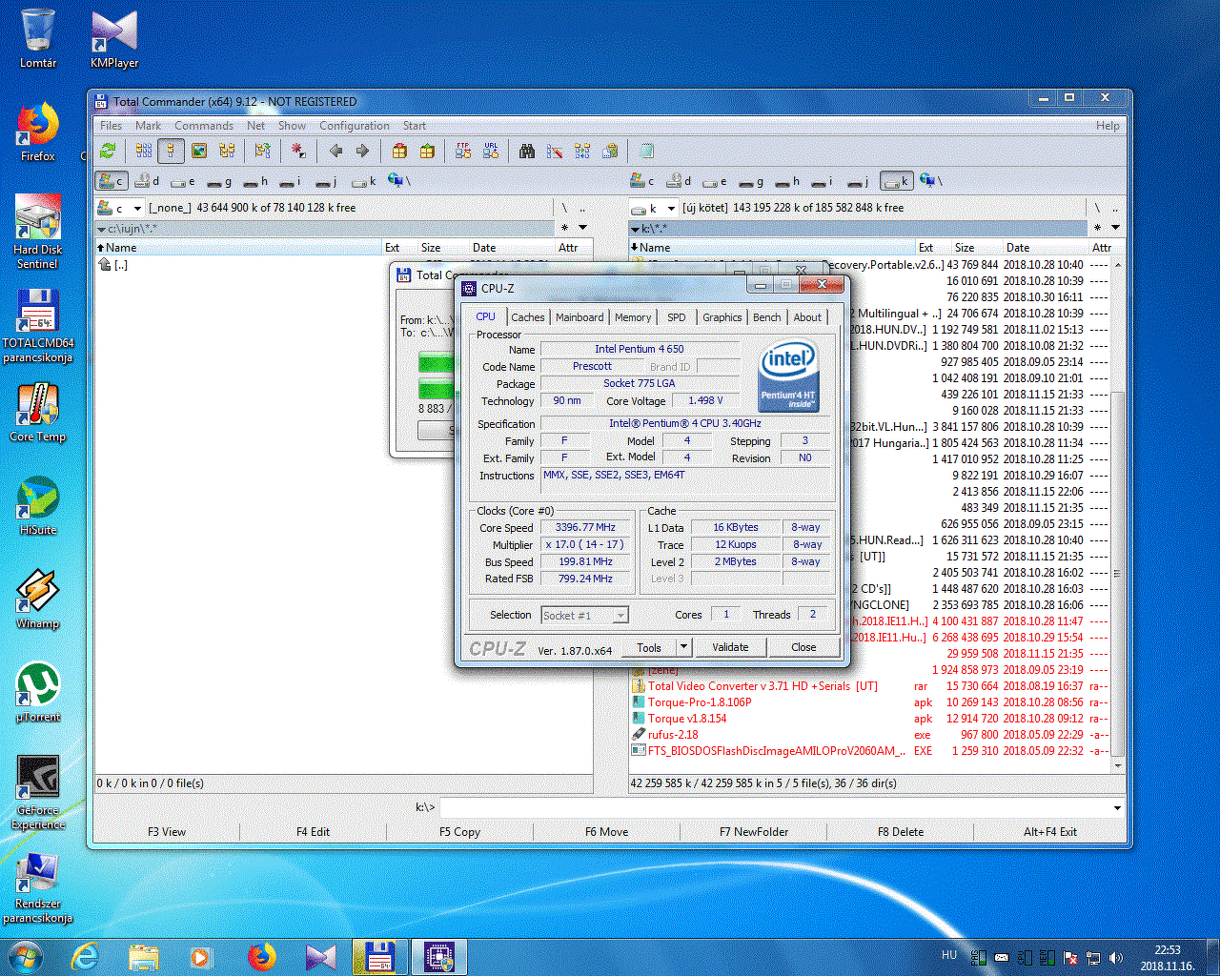Go back with the left arrow toolbar icon
The width and height of the screenshot is (1220, 976).
[335, 151]
